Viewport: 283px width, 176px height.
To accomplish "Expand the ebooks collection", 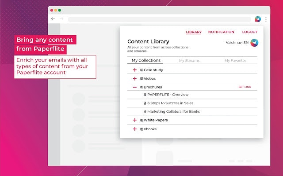I will coord(134,129).
